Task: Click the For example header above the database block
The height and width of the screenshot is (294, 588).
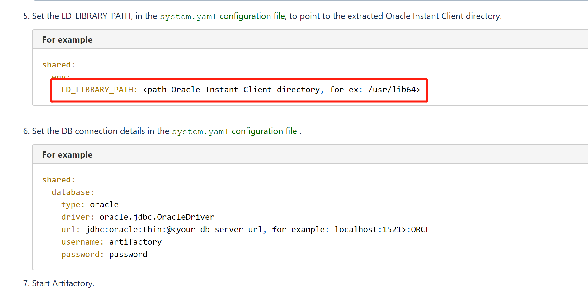Action: pyautogui.click(x=67, y=154)
